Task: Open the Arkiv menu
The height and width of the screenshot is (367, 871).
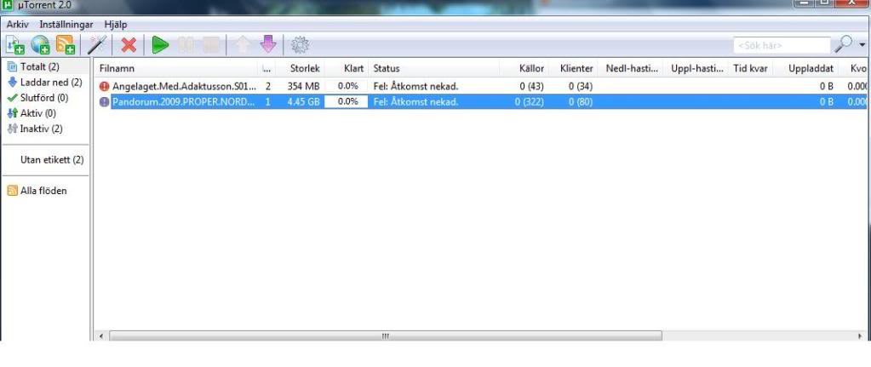Action: coord(17,25)
